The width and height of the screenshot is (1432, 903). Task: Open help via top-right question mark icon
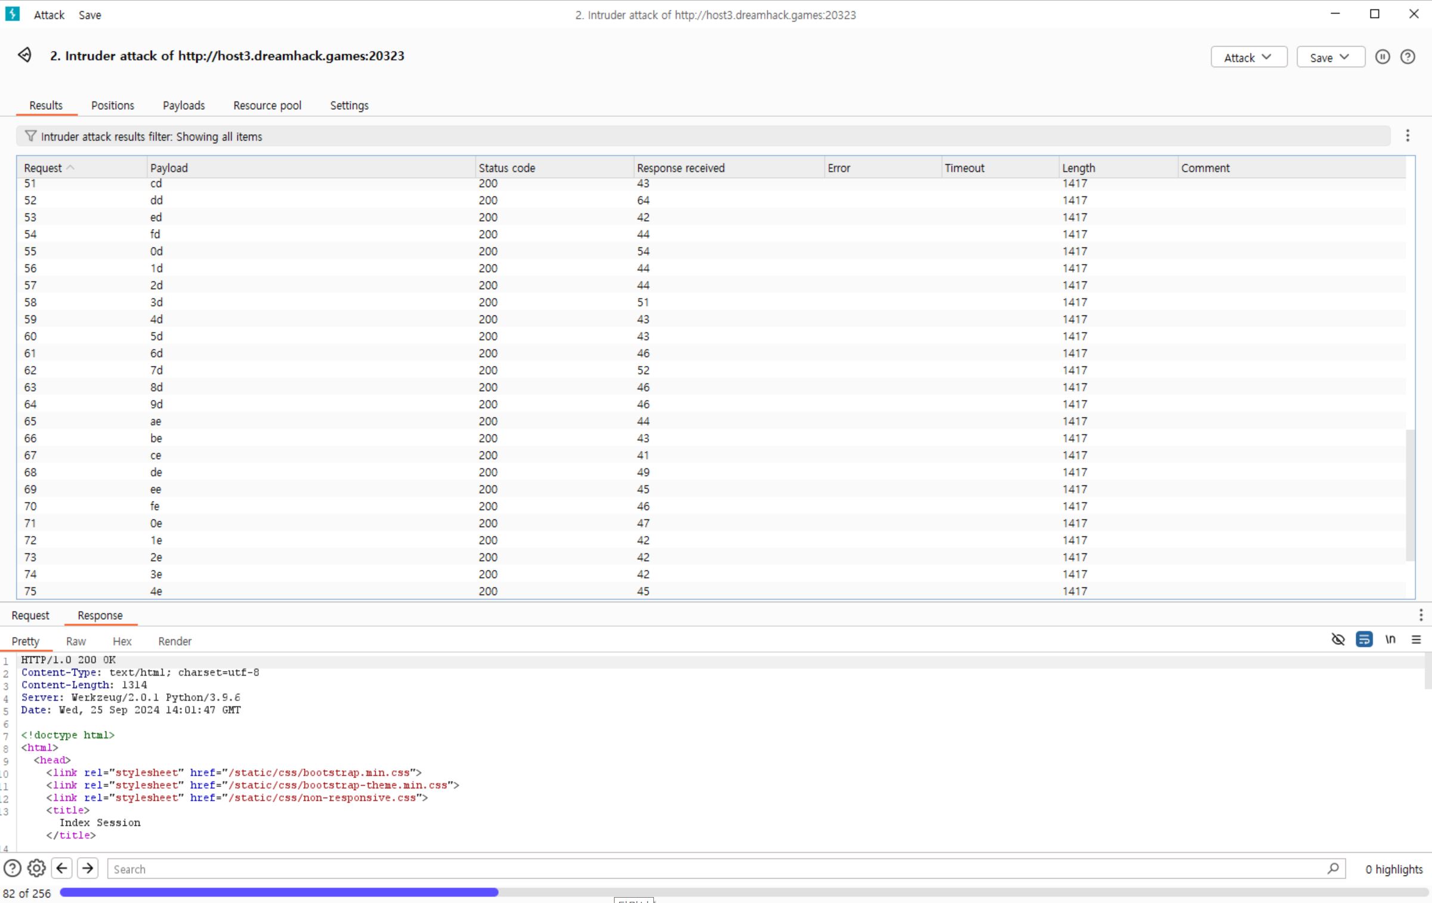1408,57
